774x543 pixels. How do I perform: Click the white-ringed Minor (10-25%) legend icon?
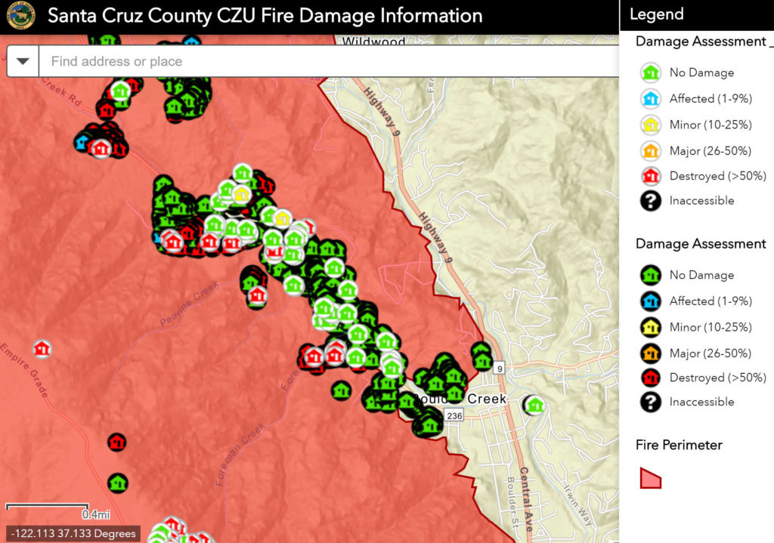(651, 125)
